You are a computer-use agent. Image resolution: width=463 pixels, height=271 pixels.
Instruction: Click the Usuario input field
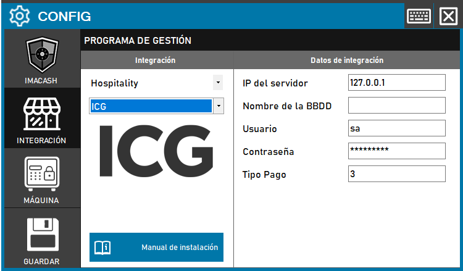pyautogui.click(x=396, y=128)
